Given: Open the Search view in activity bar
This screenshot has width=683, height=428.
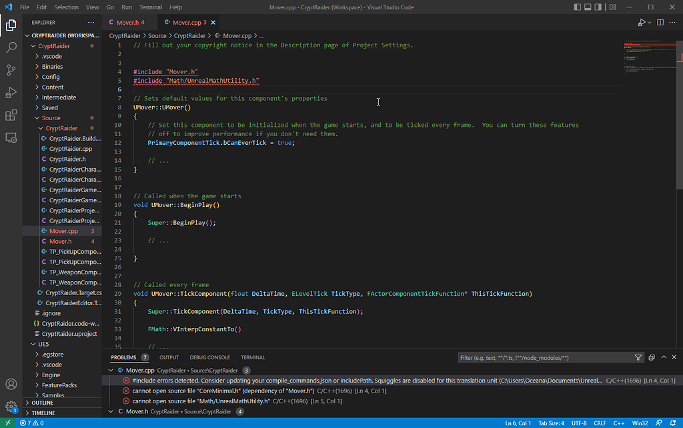Looking at the screenshot, I should tap(11, 48).
